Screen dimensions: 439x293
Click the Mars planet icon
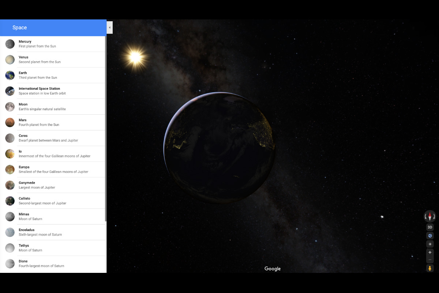click(x=10, y=122)
